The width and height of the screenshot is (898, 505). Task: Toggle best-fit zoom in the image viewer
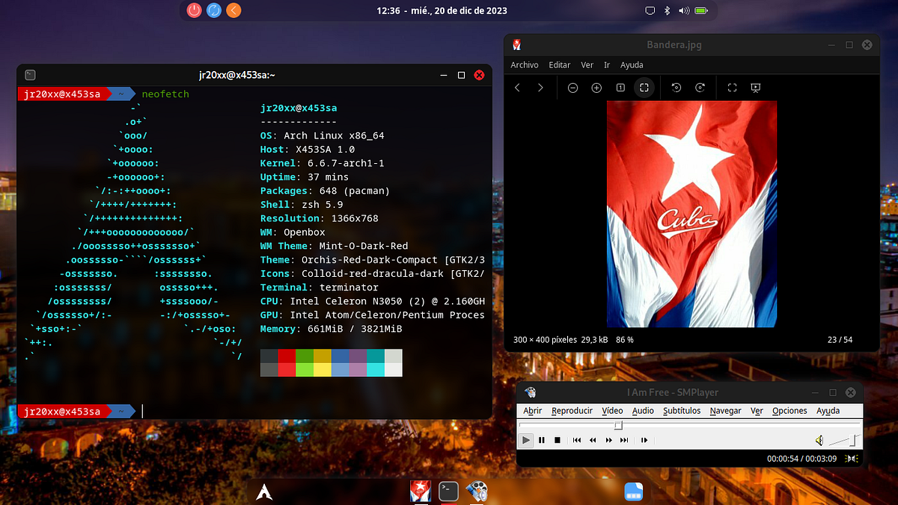click(x=644, y=88)
